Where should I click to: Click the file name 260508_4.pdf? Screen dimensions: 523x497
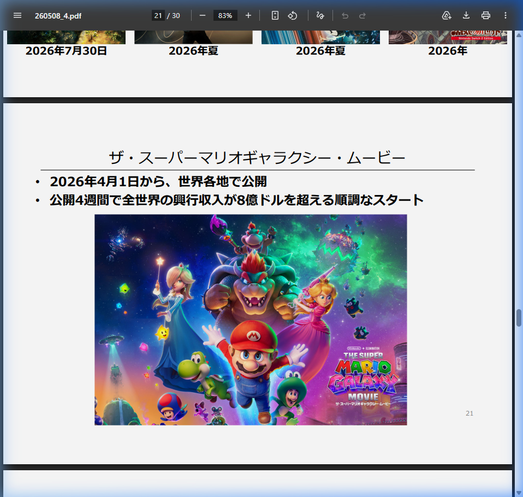click(58, 16)
